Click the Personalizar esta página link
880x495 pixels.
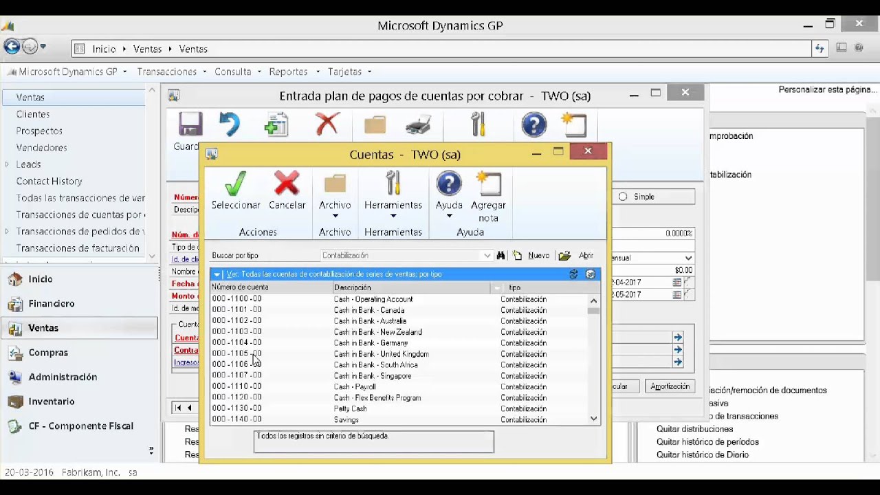click(828, 89)
